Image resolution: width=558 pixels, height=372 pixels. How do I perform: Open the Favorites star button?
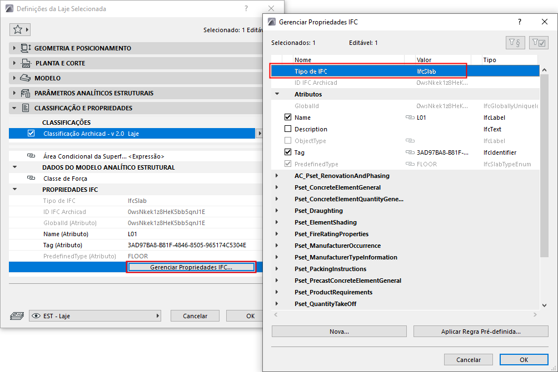tap(19, 29)
